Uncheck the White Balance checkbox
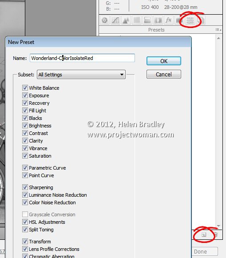The height and width of the screenshot is (258, 226). [25, 87]
